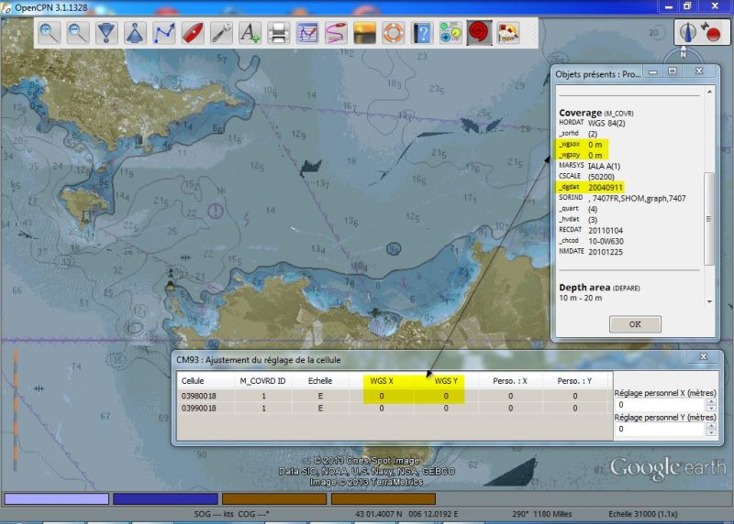Select the light lavender chart bar
734x524 pixels.
[x=57, y=498]
